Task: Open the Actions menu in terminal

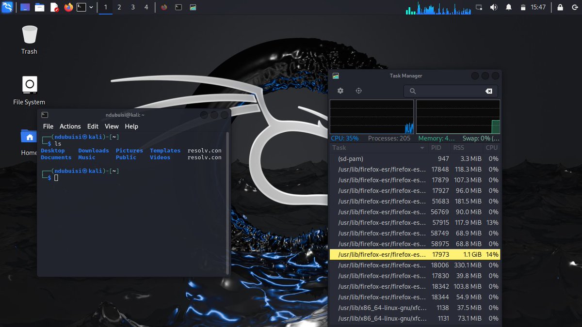Action: tap(70, 126)
